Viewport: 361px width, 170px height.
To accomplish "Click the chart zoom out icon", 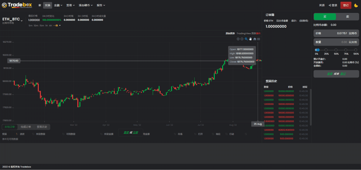I will pyautogui.click(x=242, y=39).
